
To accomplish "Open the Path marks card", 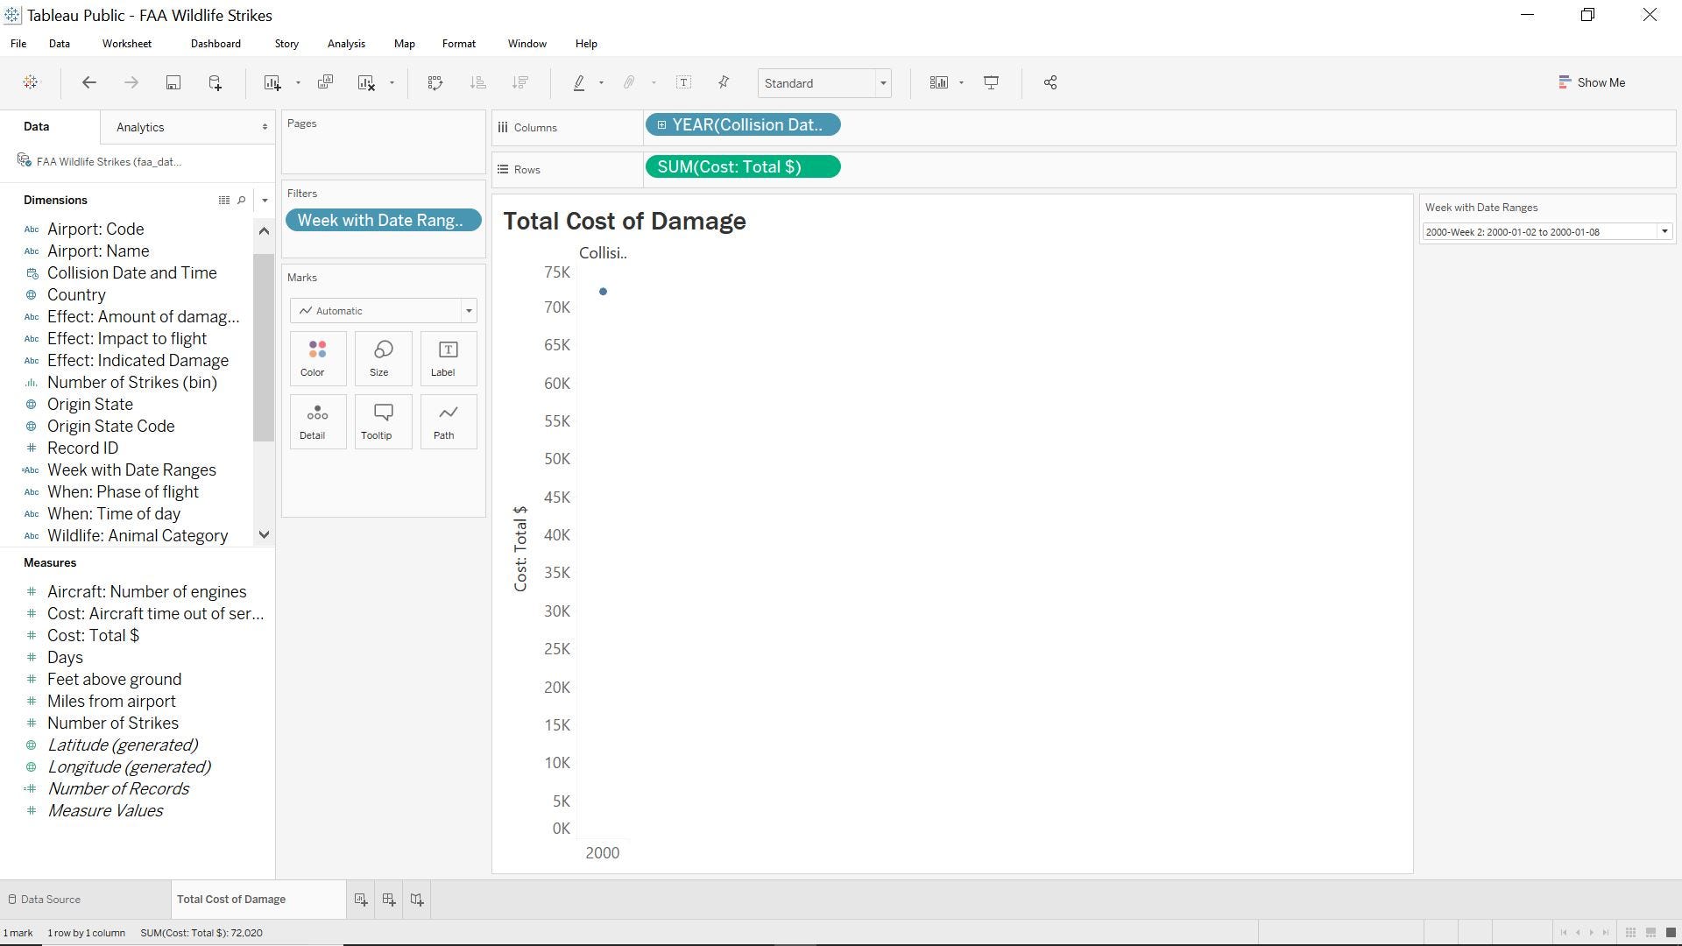I will (449, 421).
